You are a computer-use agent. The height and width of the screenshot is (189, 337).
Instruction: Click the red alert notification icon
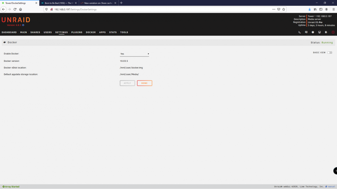click(x=333, y=32)
